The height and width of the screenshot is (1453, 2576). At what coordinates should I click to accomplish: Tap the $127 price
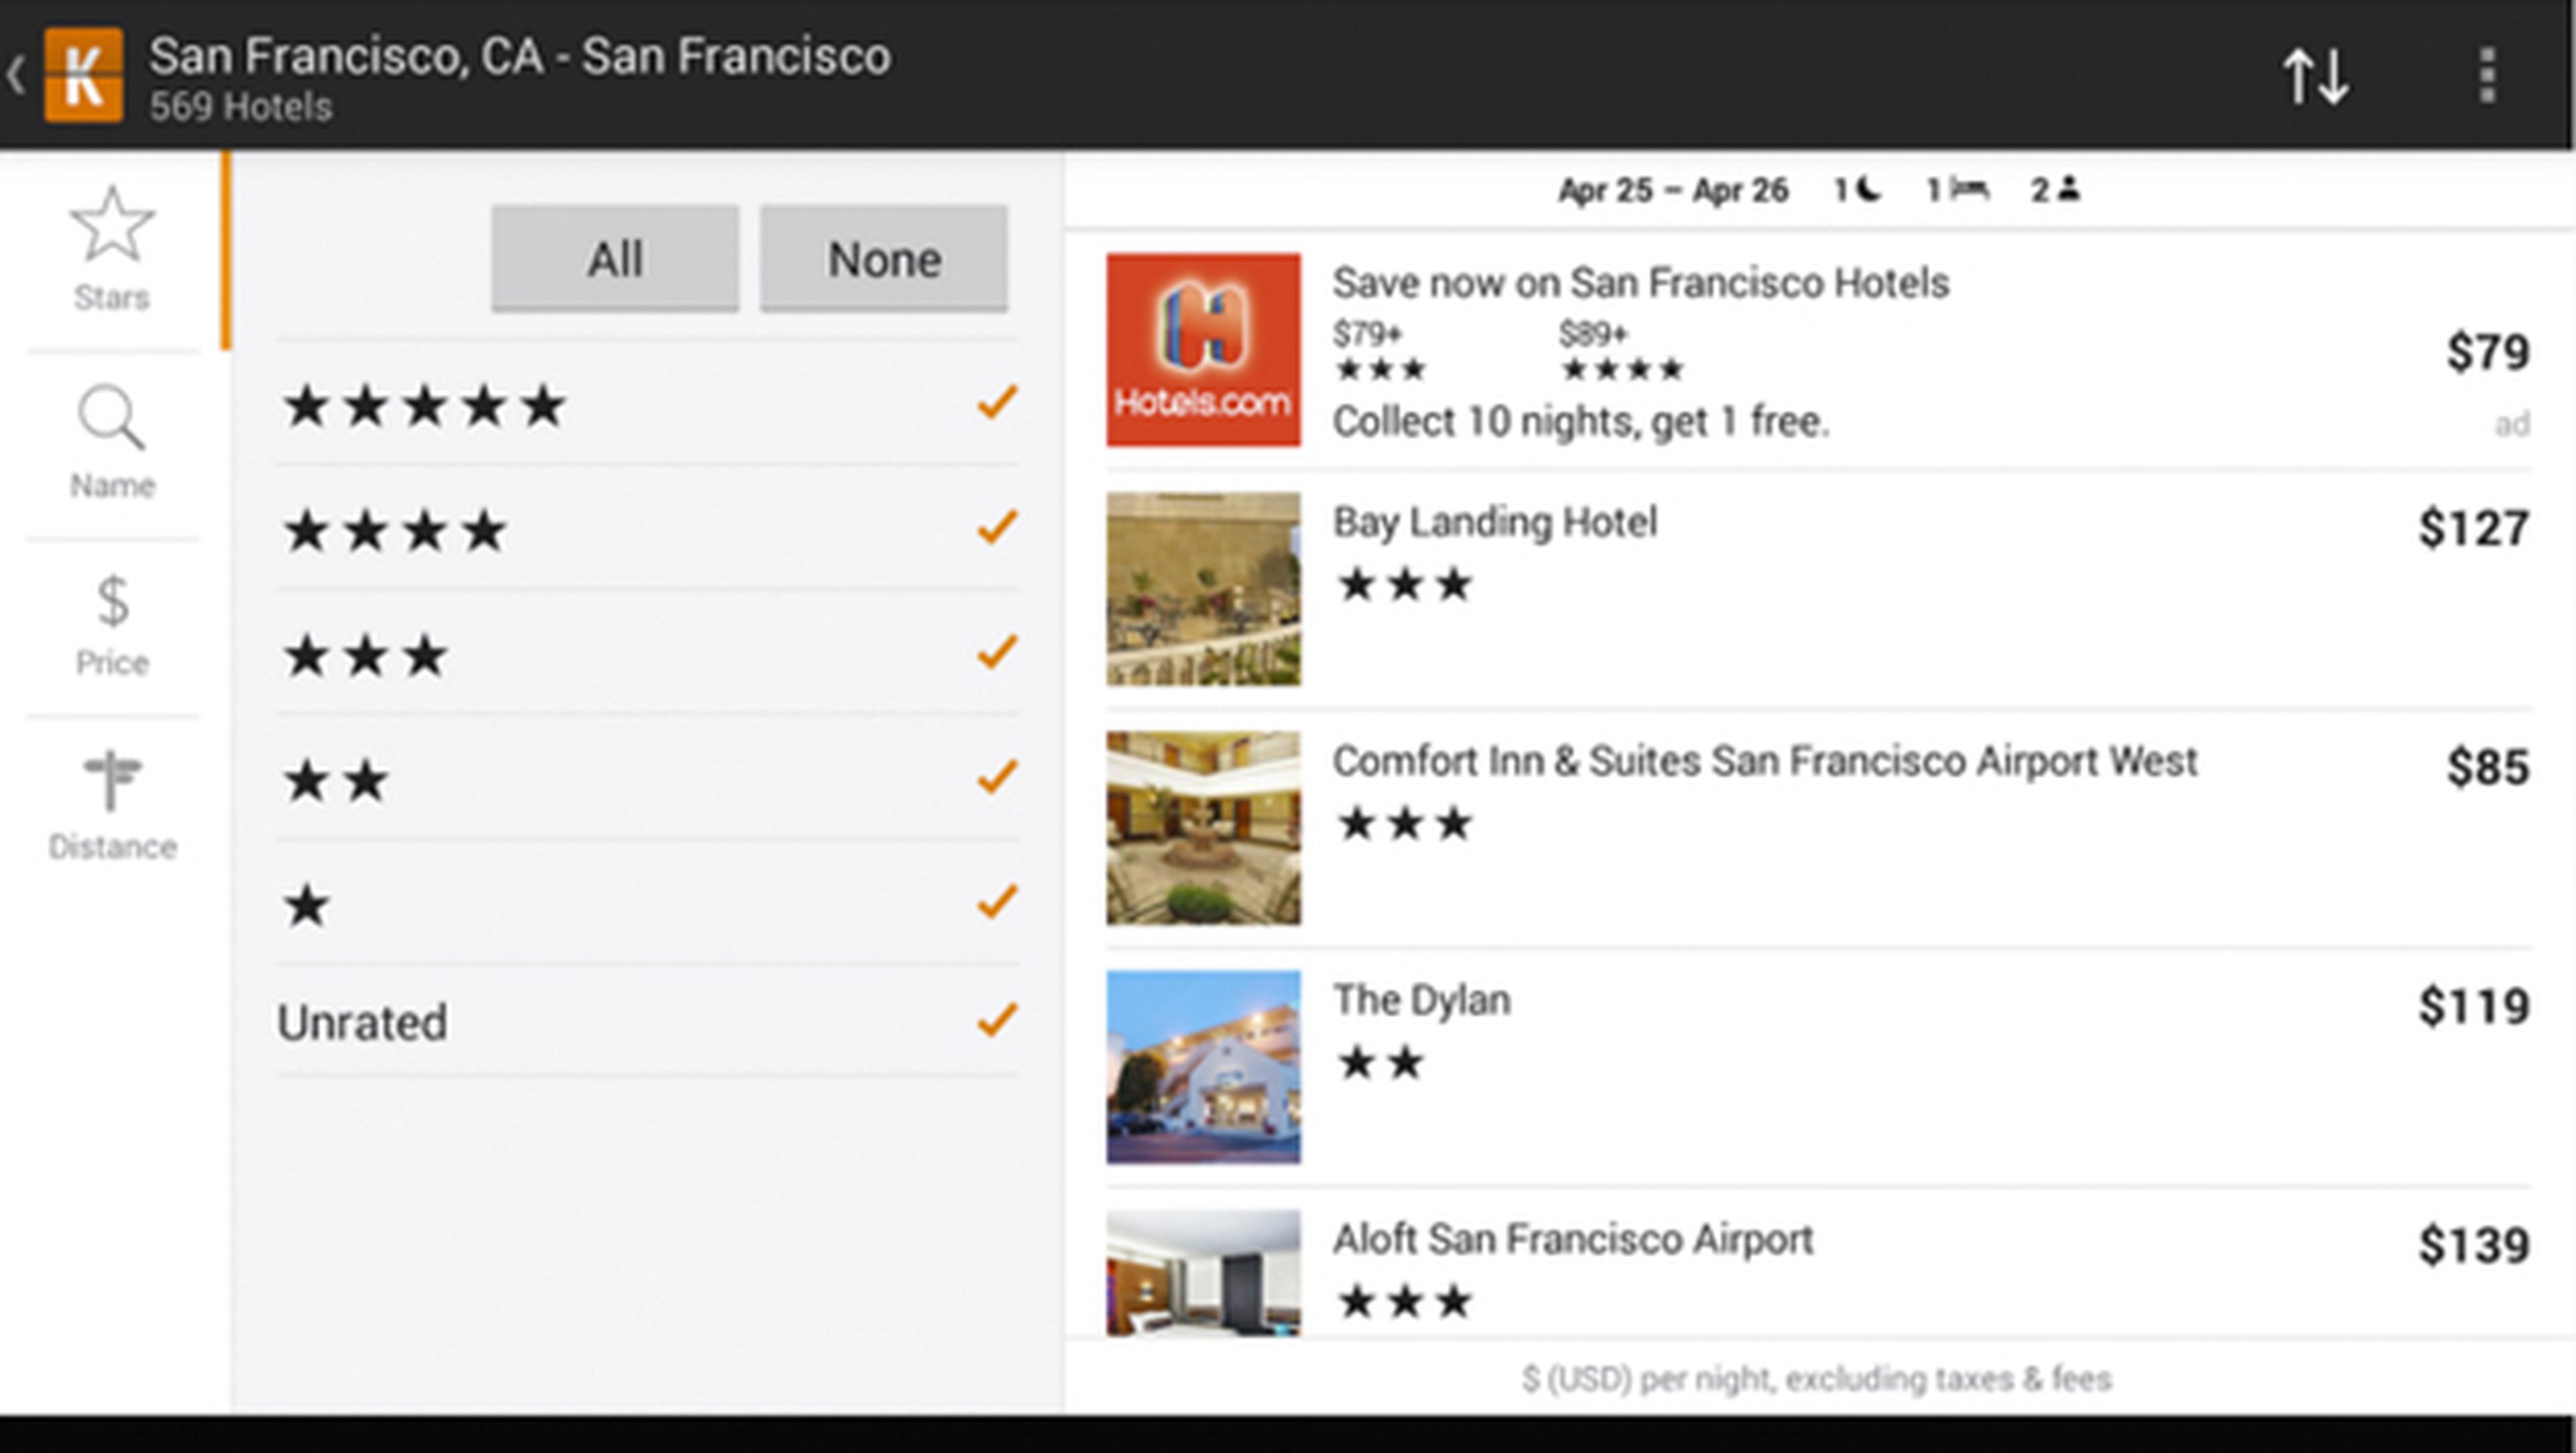pos(2474,528)
